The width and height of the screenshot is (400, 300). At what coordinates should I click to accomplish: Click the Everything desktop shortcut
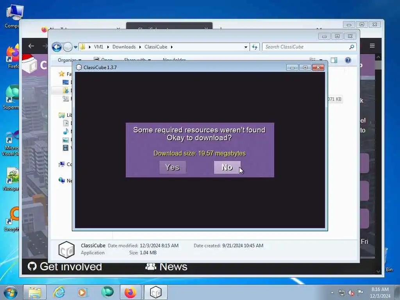pyautogui.click(x=12, y=219)
